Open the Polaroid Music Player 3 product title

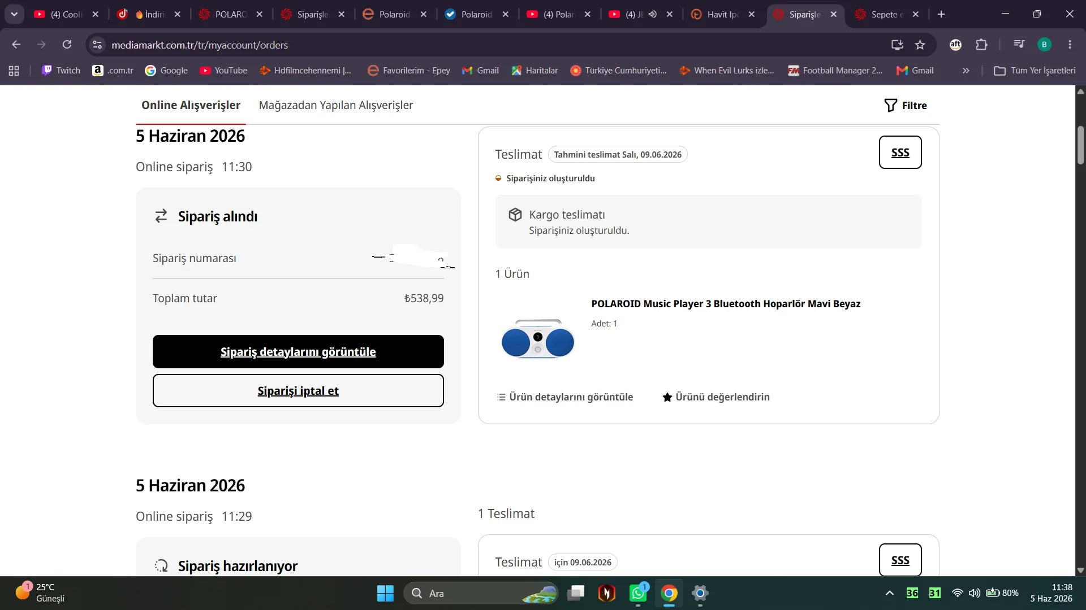coord(726,304)
